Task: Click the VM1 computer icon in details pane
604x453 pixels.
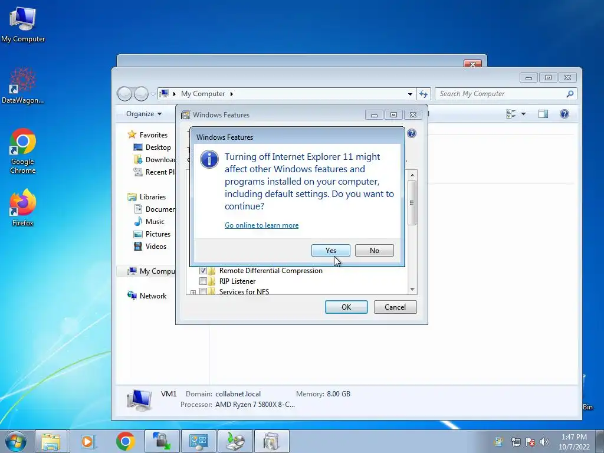Action: tap(139, 399)
